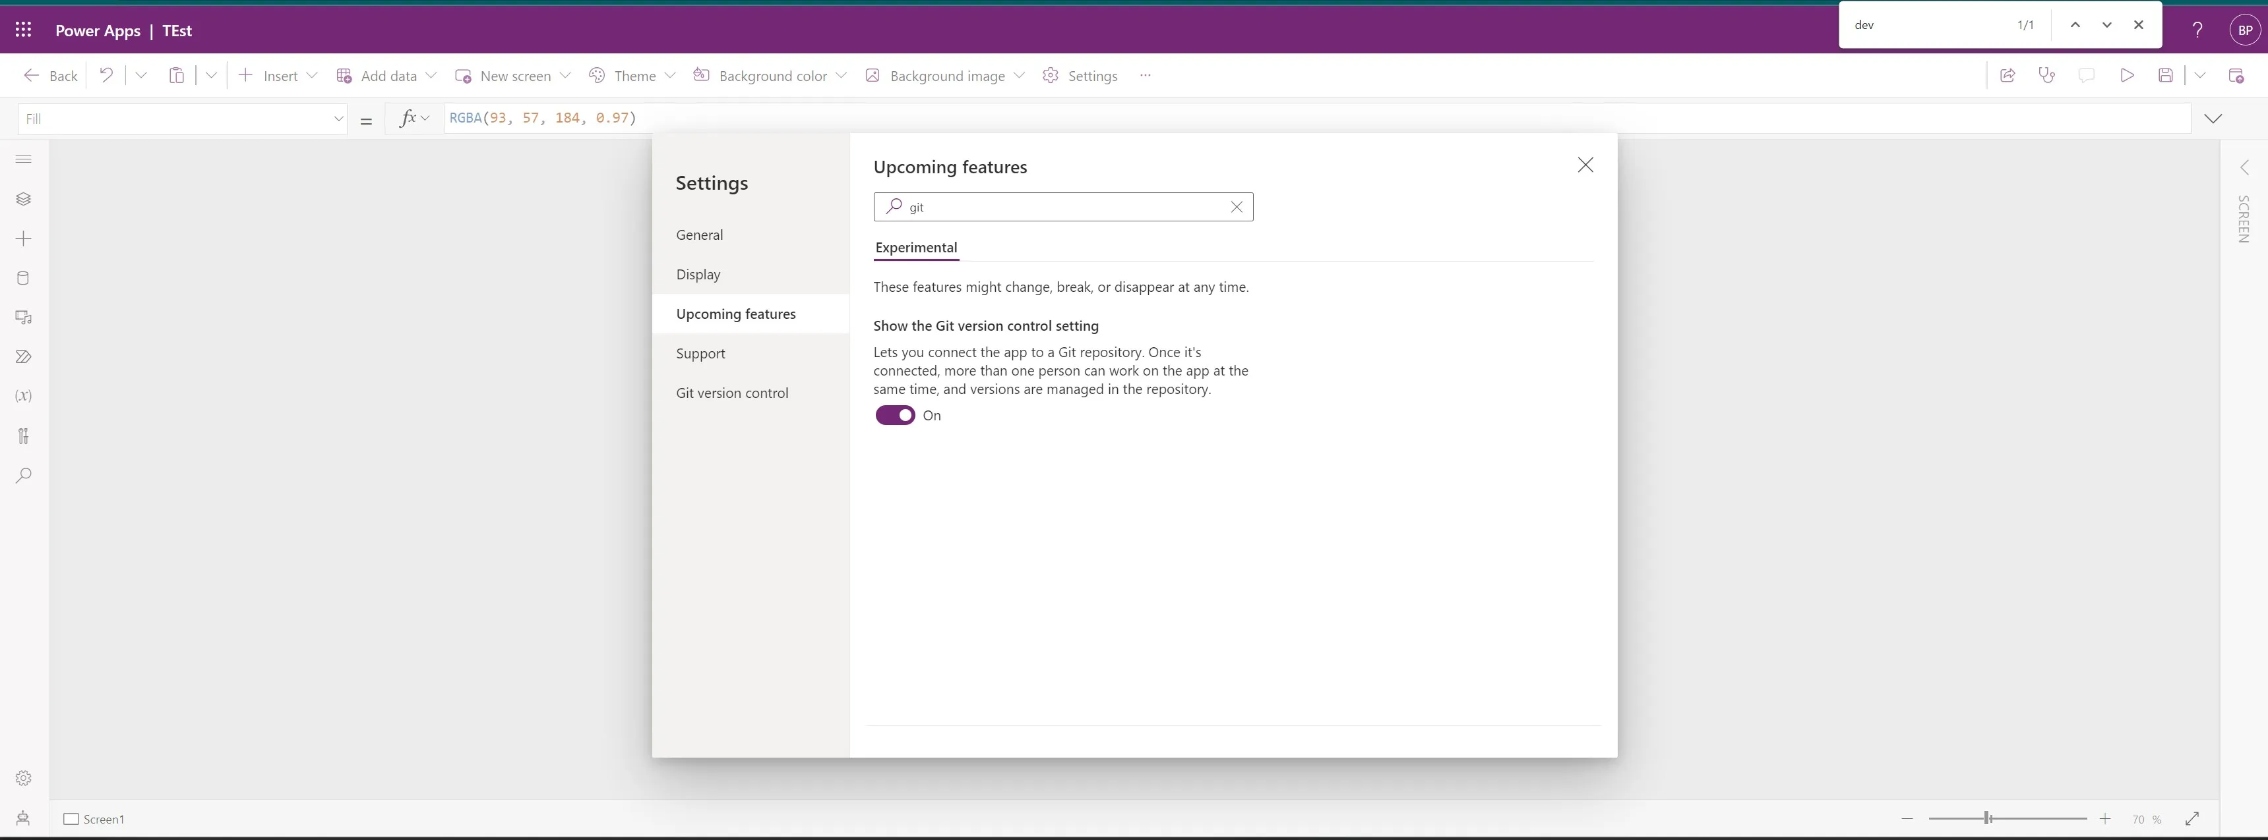Go to General settings section
The height and width of the screenshot is (840, 2268).
pyautogui.click(x=699, y=235)
